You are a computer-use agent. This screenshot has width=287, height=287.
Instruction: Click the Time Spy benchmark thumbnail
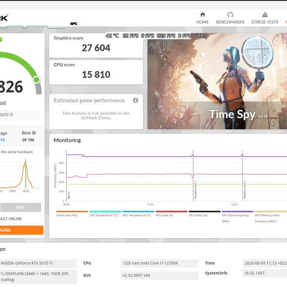coord(217,81)
